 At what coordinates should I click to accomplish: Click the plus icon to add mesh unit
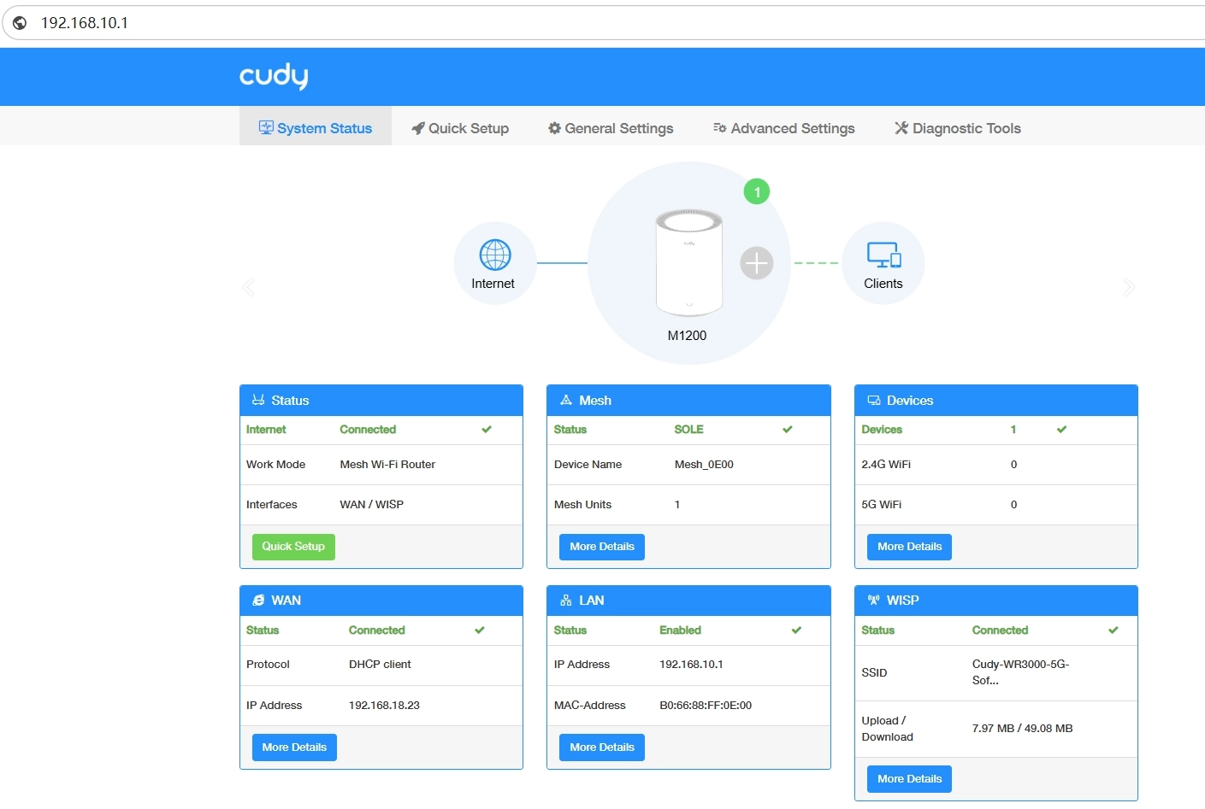coord(757,263)
